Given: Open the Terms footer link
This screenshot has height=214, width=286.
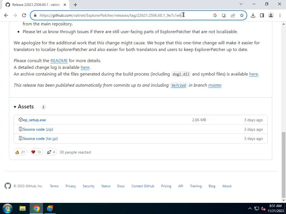Looking at the screenshot, I should 54,186.
